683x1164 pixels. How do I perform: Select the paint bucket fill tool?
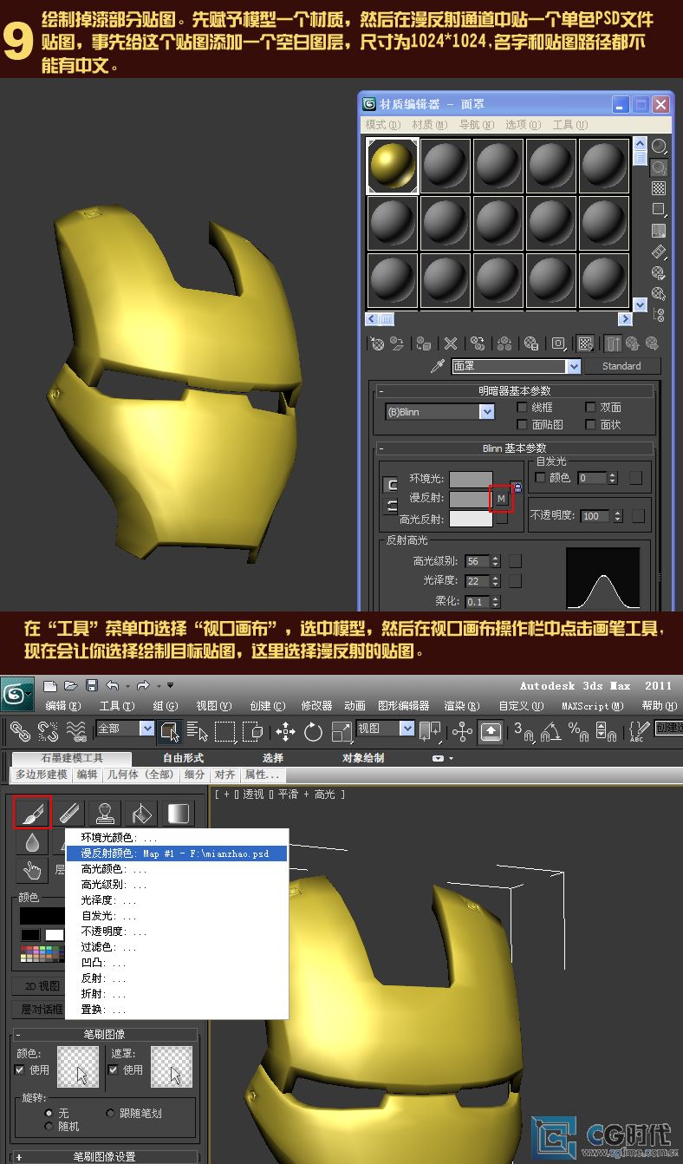pos(142,813)
